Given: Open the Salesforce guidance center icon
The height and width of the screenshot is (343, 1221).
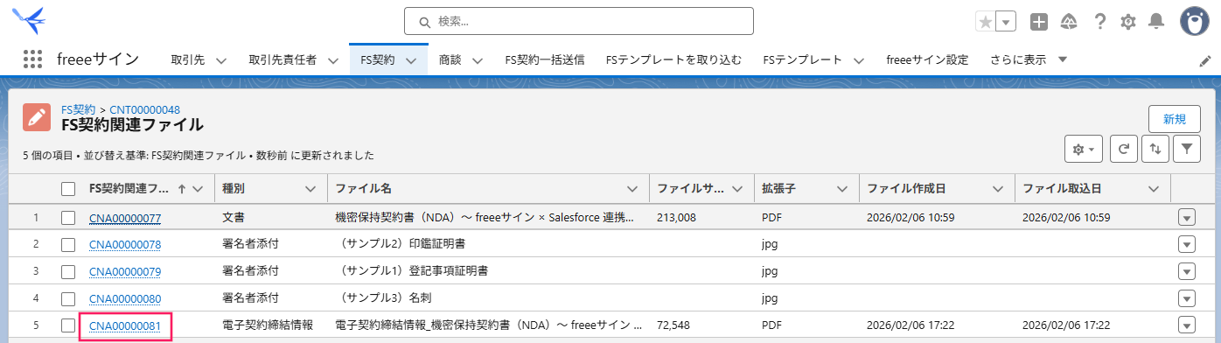Looking at the screenshot, I should [1069, 22].
